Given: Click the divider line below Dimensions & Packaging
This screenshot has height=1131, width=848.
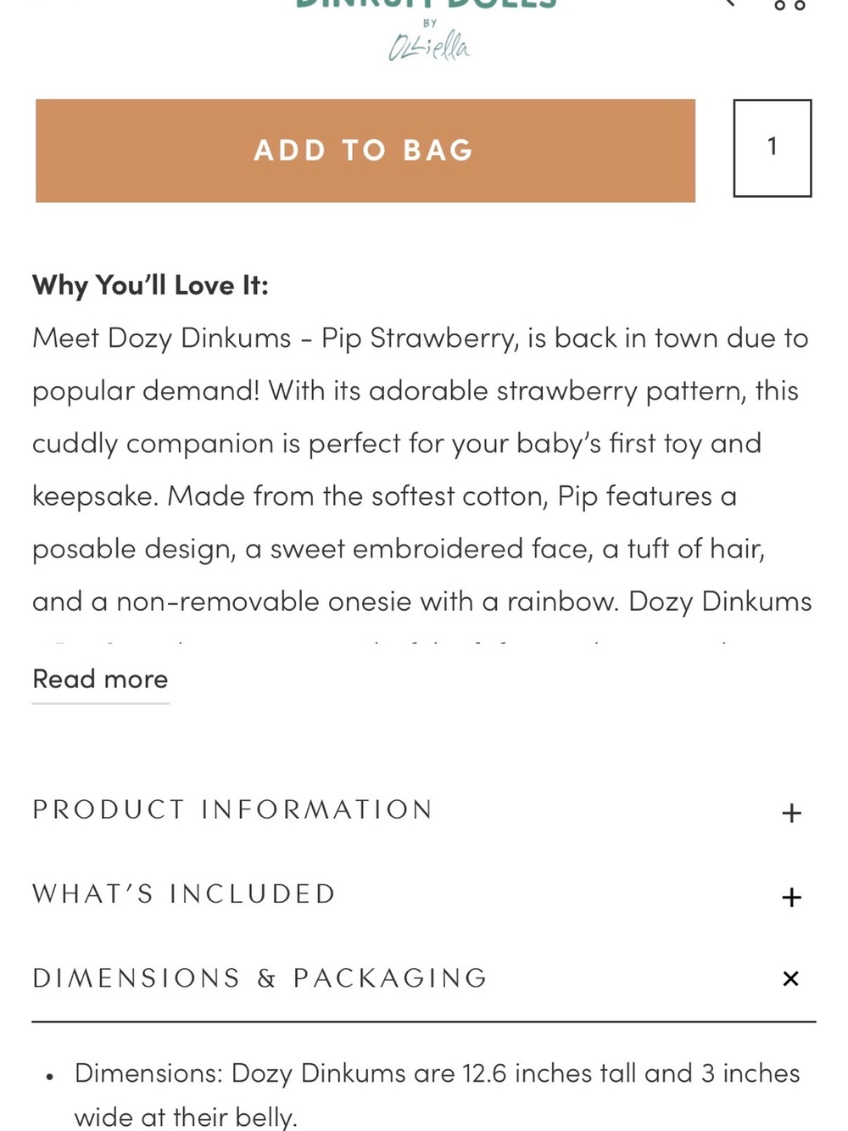Looking at the screenshot, I should coord(424,1022).
